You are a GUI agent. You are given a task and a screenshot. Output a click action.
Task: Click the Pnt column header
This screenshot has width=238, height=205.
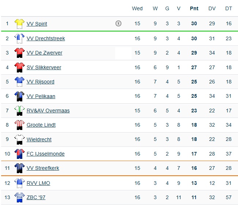194,8
